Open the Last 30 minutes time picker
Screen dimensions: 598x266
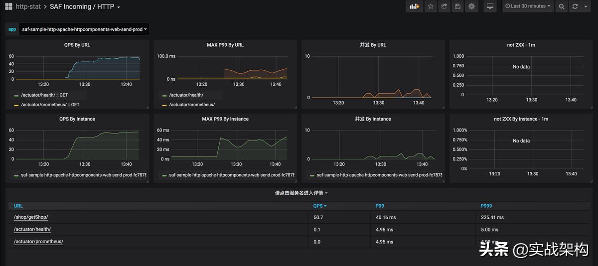click(528, 6)
